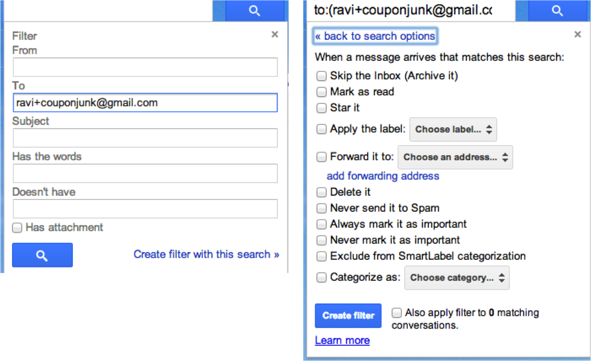Focus the Subject text field

click(145, 138)
